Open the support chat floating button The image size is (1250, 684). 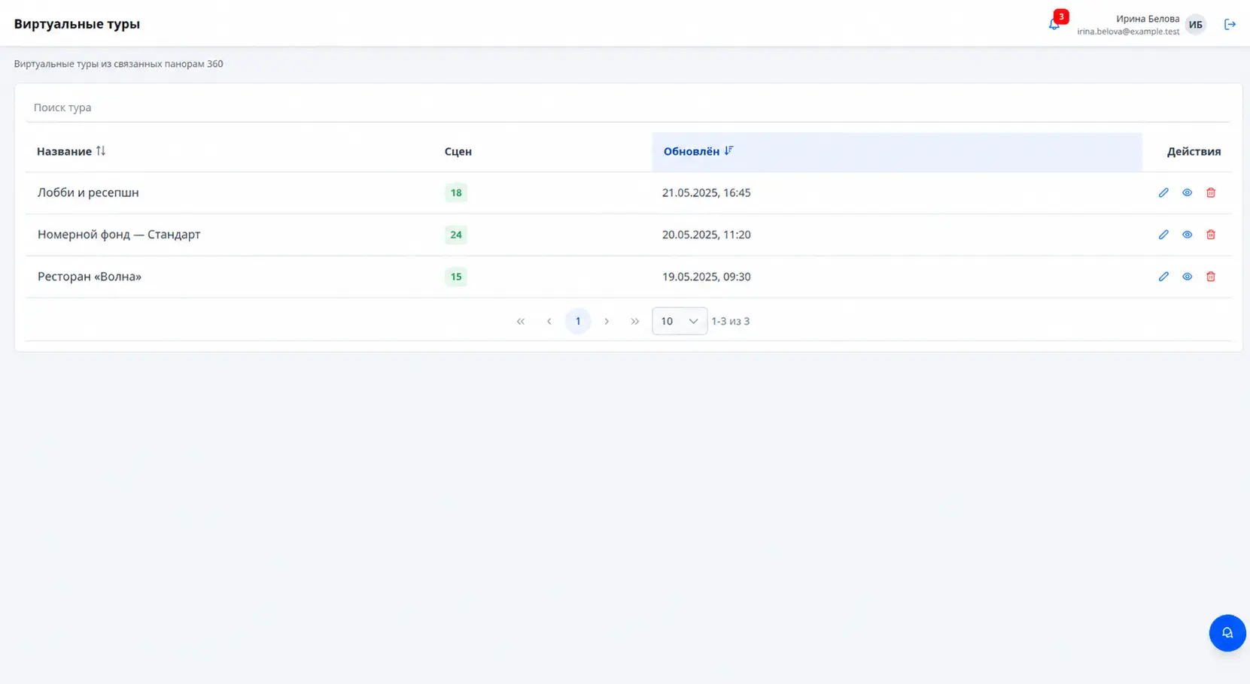pyautogui.click(x=1227, y=633)
